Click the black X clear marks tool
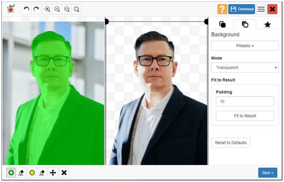 [64, 173]
